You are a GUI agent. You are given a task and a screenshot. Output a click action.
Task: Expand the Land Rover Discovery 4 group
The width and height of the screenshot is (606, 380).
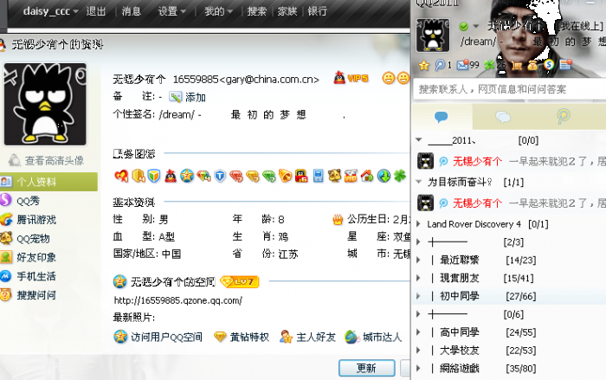pyautogui.click(x=418, y=224)
